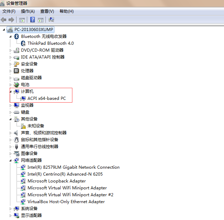Select the 通用串行总线控制器 category label
This screenshot has width=224, height=220.
(40, 147)
